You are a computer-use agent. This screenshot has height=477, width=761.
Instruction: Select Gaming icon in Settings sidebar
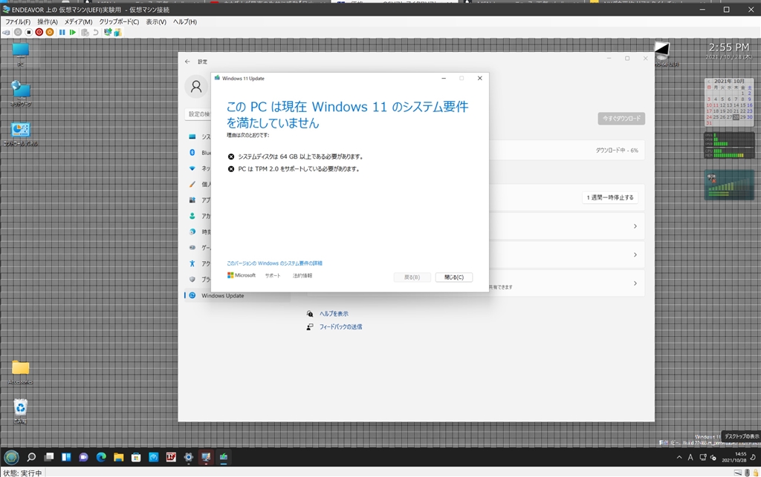[x=192, y=248]
